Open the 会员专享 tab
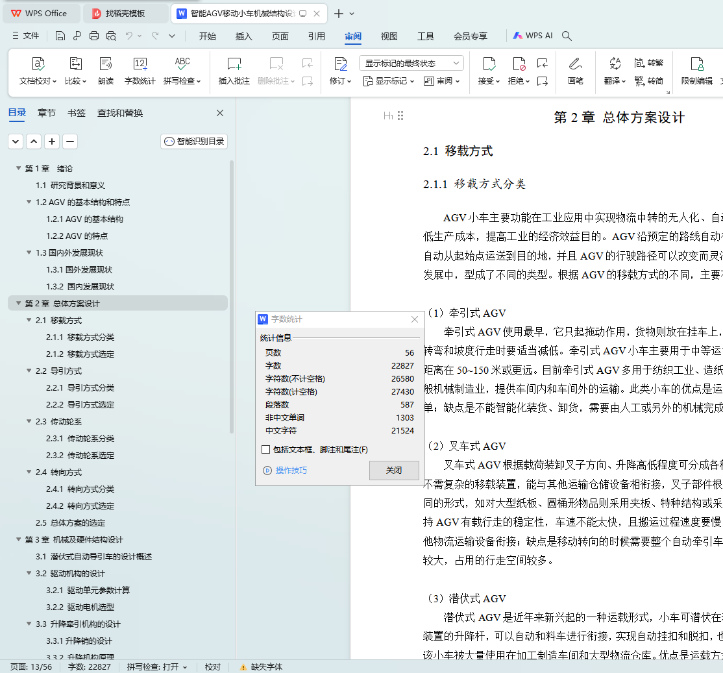This screenshot has height=673, width=723. point(471,36)
